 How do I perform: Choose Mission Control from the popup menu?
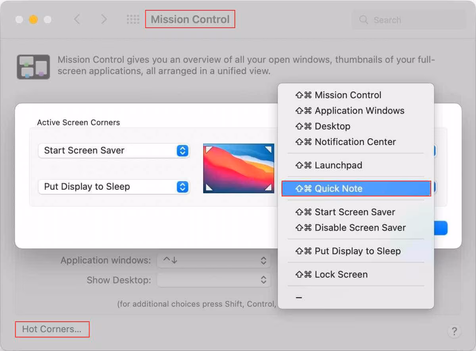[356, 95]
